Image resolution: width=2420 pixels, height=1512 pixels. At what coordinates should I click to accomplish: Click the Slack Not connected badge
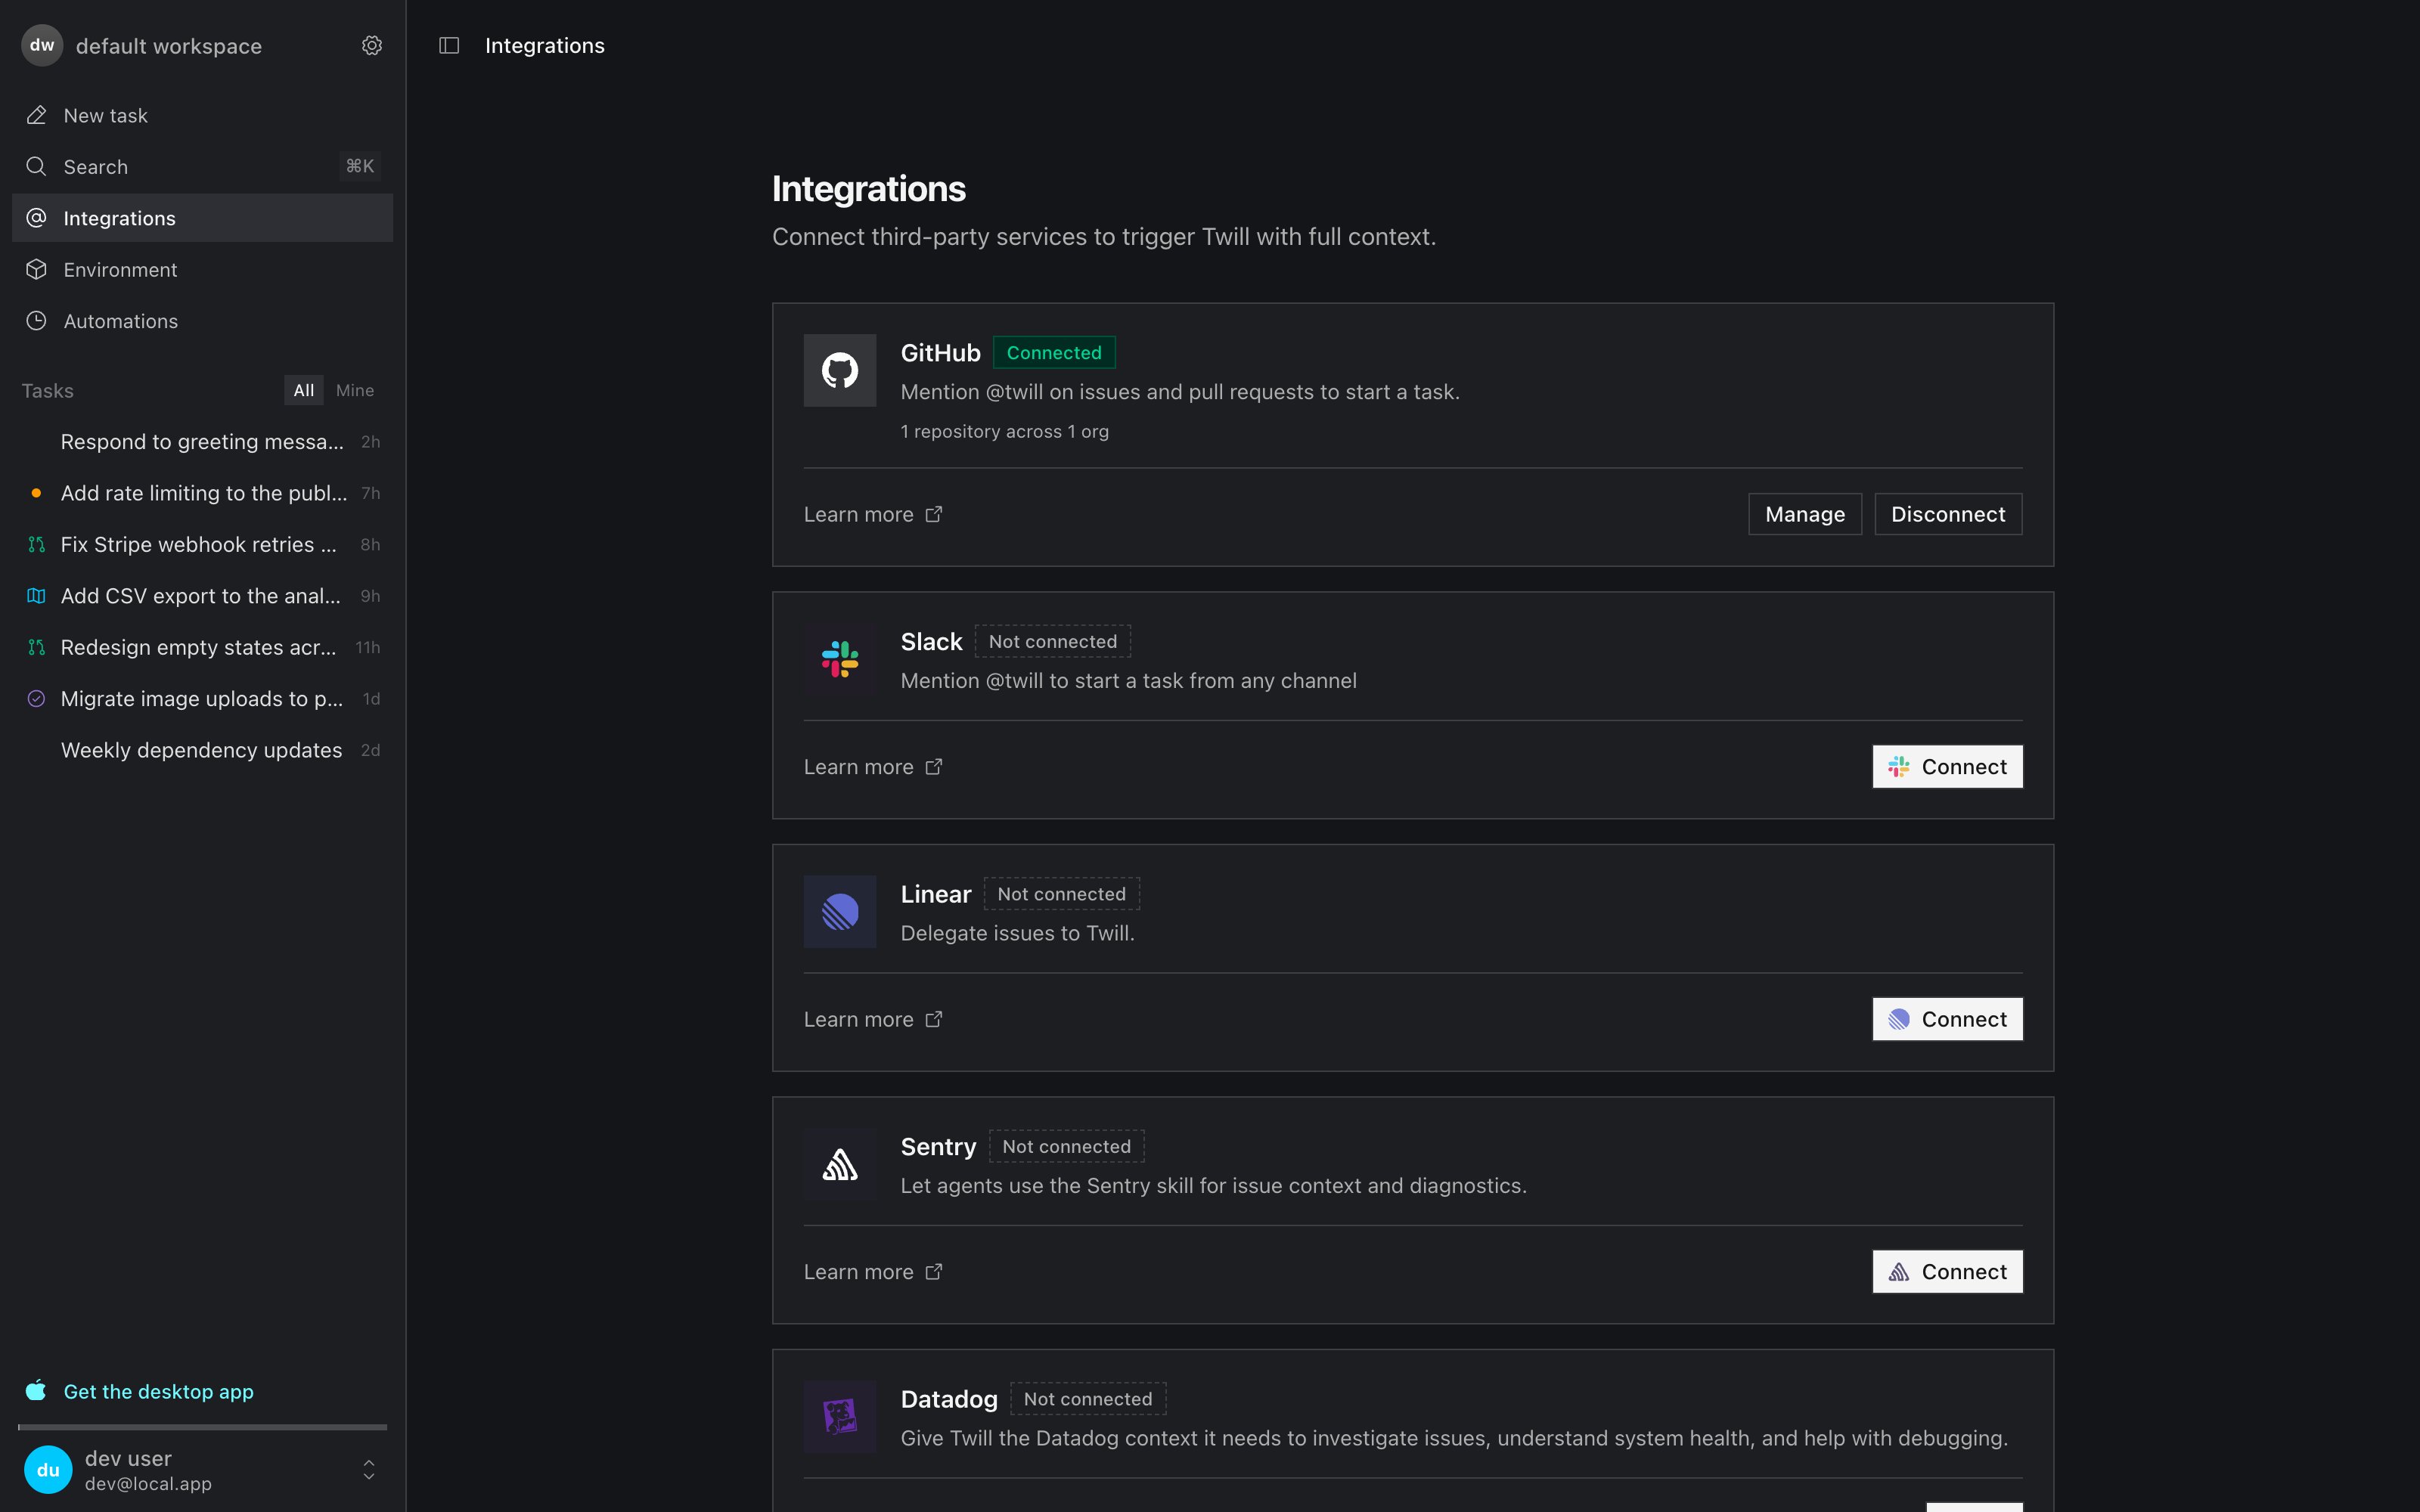[x=1053, y=641]
